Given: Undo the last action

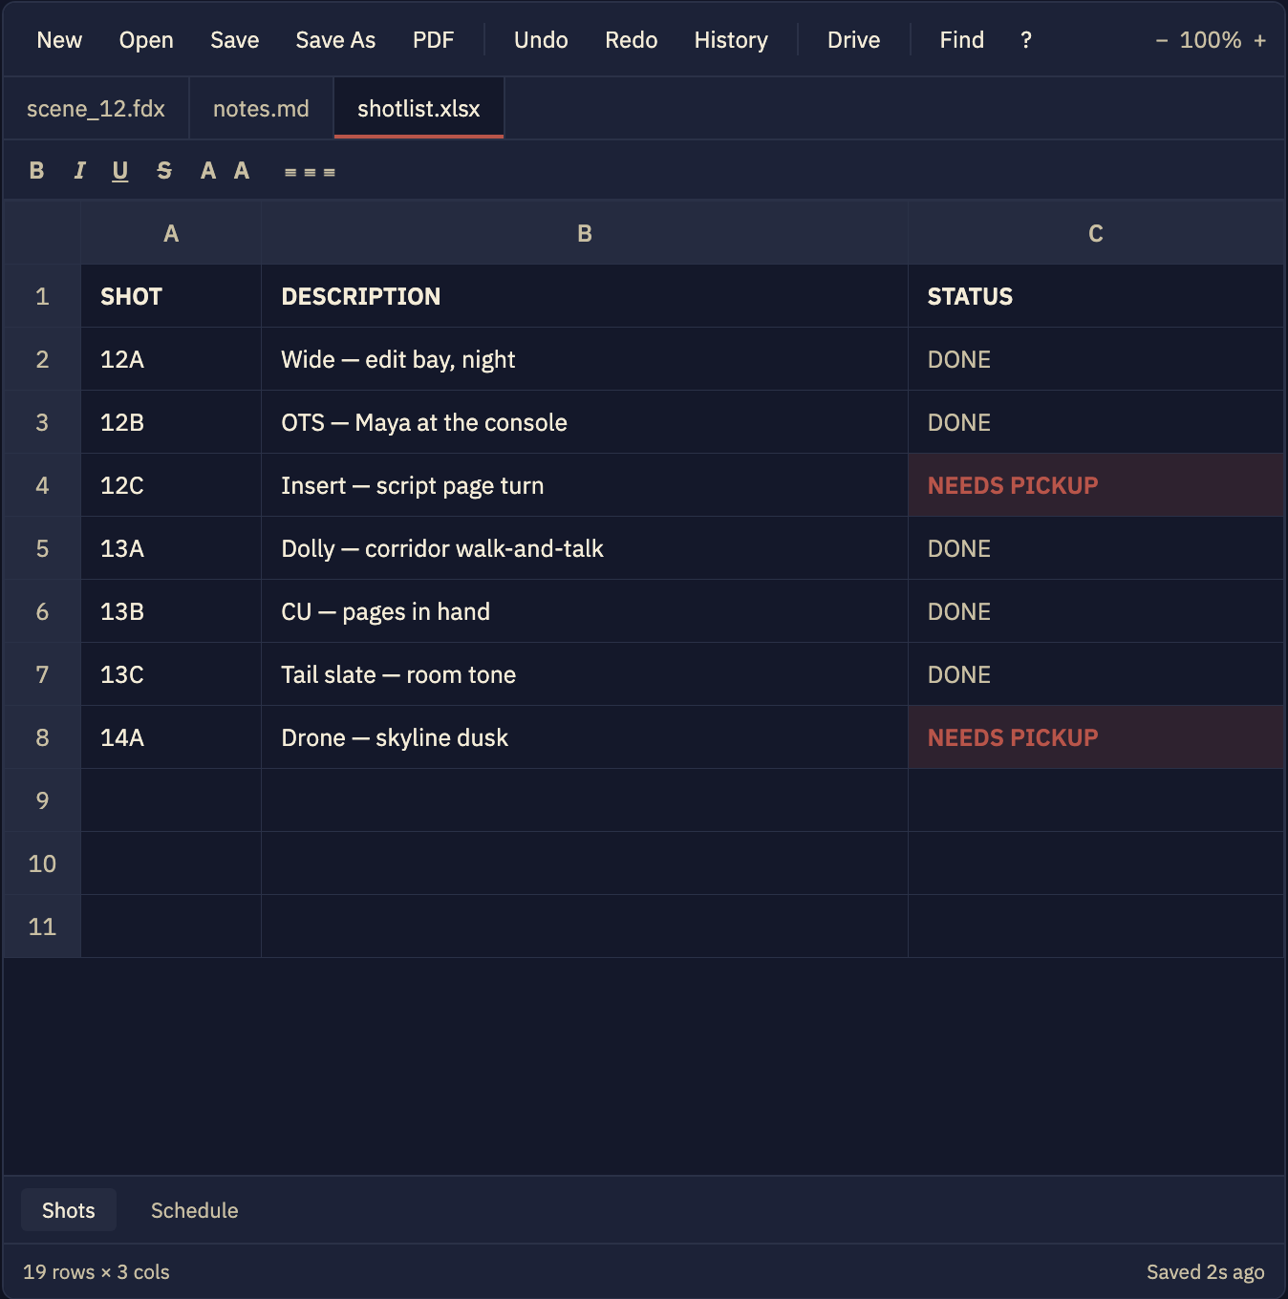Looking at the screenshot, I should pos(541,40).
